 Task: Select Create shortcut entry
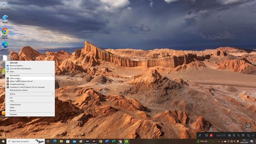30,105
